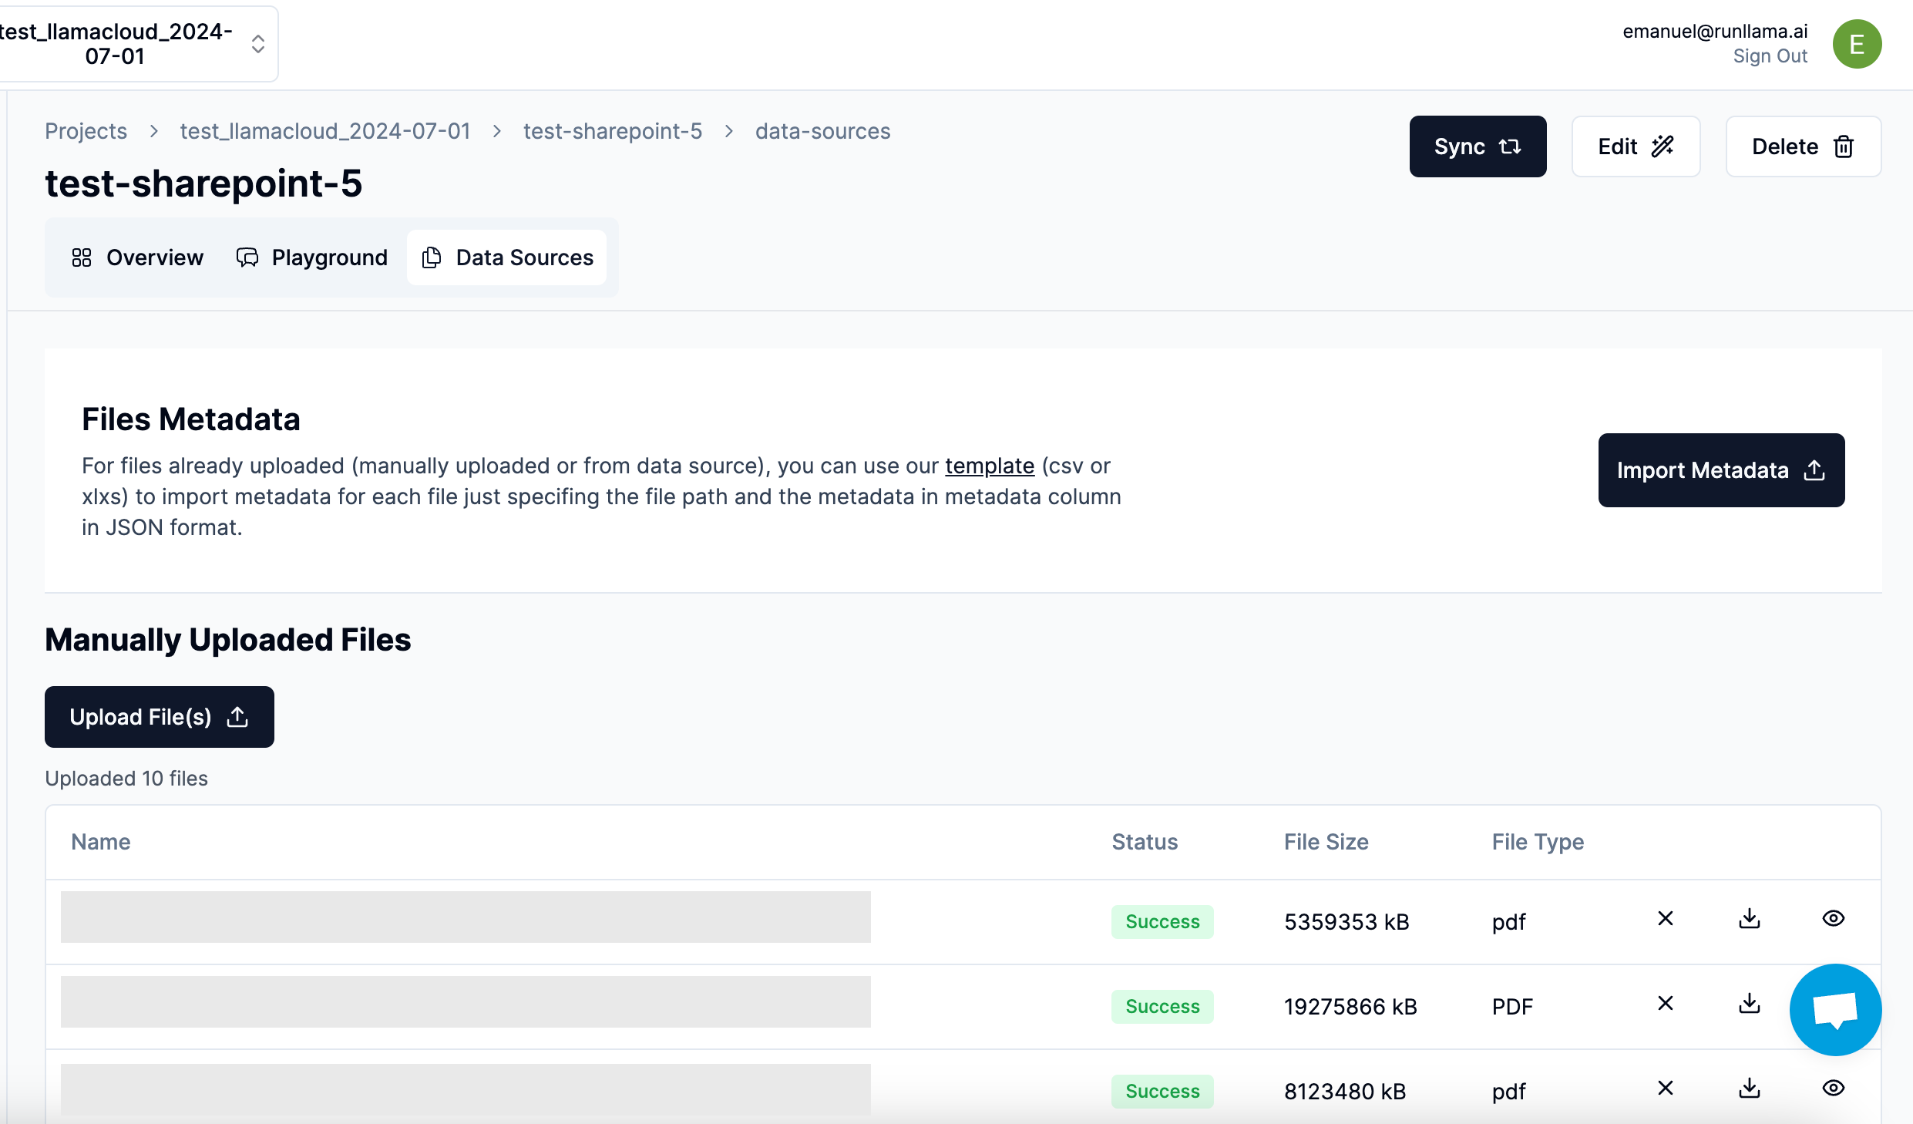The width and height of the screenshot is (1913, 1124).
Task: Click the Import Metadata button
Action: tap(1720, 470)
